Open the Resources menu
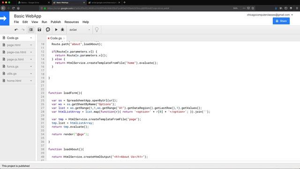 (72, 22)
